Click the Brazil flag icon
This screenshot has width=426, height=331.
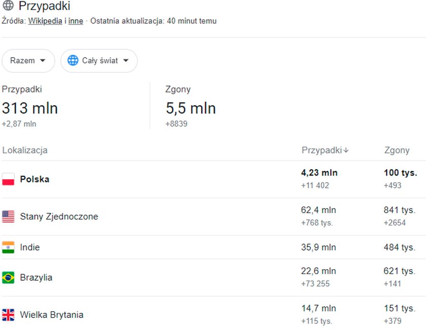[x=8, y=277]
